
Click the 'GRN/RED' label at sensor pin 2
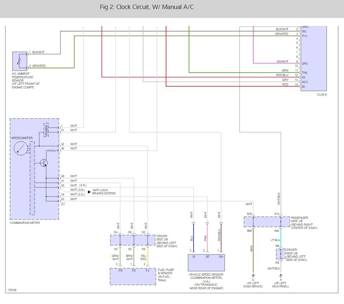click(x=39, y=66)
